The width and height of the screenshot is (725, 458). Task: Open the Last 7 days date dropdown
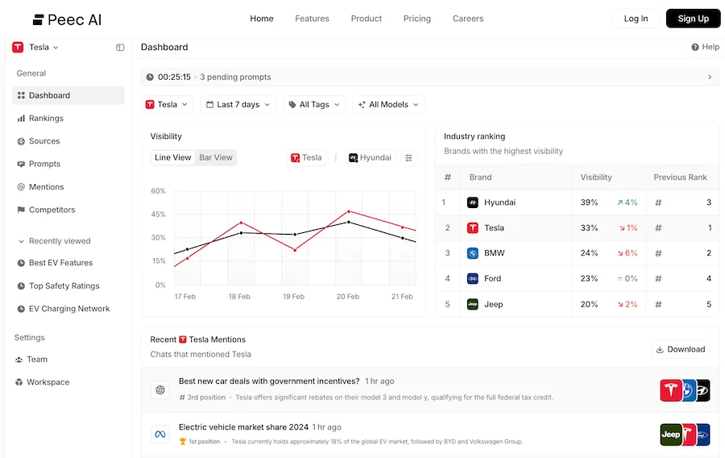pos(238,105)
